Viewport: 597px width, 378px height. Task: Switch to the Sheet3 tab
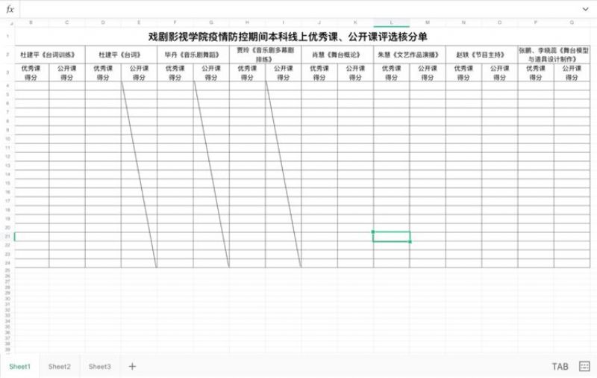pos(99,366)
